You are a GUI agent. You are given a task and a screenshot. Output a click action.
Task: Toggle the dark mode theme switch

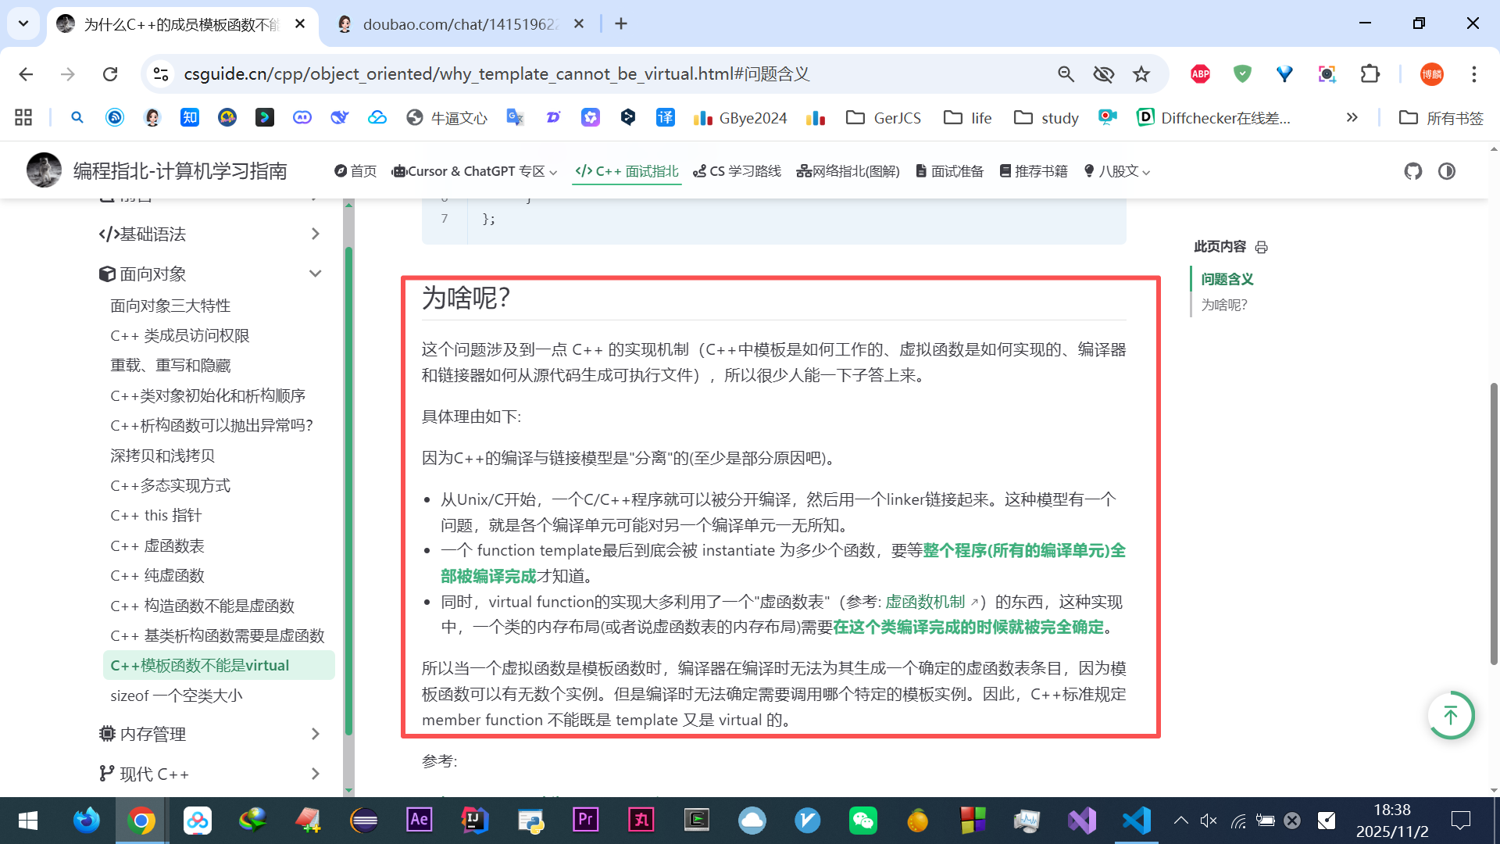(1447, 171)
